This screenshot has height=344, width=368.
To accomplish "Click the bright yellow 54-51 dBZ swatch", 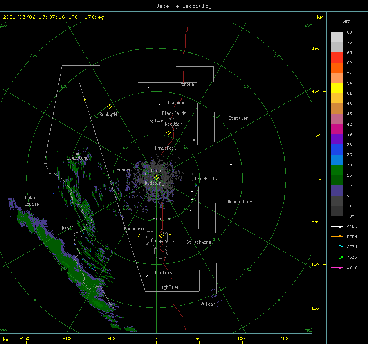I will (x=337, y=88).
